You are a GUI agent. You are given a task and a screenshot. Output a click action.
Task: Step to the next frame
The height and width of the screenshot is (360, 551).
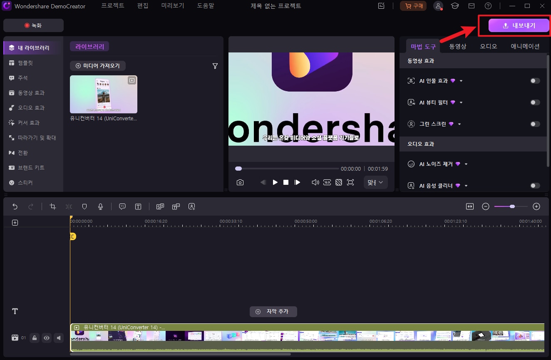(x=297, y=182)
